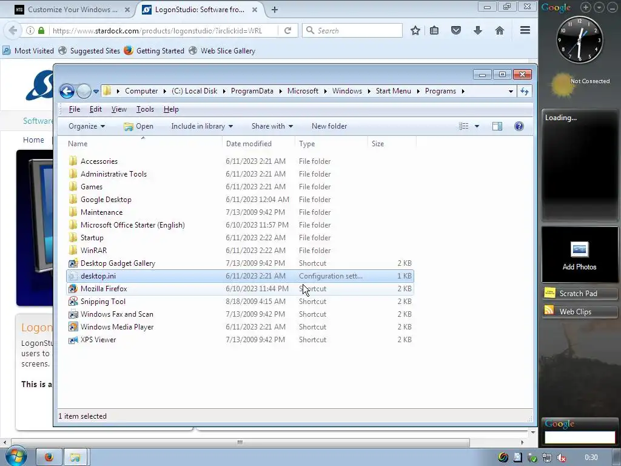The width and height of the screenshot is (621, 466).
Task: Click ProgramData in the address breadcrumb
Action: pos(252,91)
